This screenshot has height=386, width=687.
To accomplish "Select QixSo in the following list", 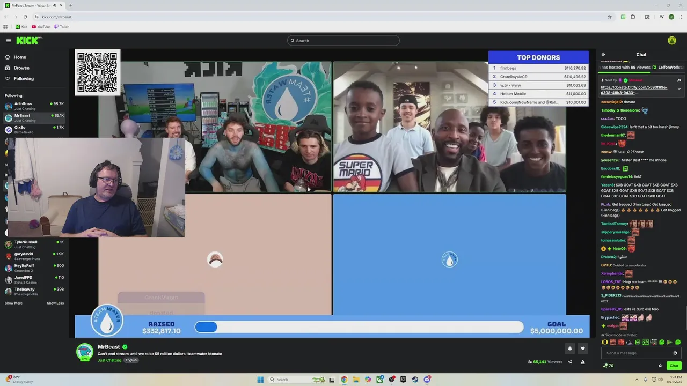I will [34, 129].
